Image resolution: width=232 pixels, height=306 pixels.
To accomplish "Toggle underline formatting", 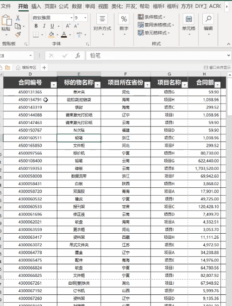I will click(x=52, y=26).
